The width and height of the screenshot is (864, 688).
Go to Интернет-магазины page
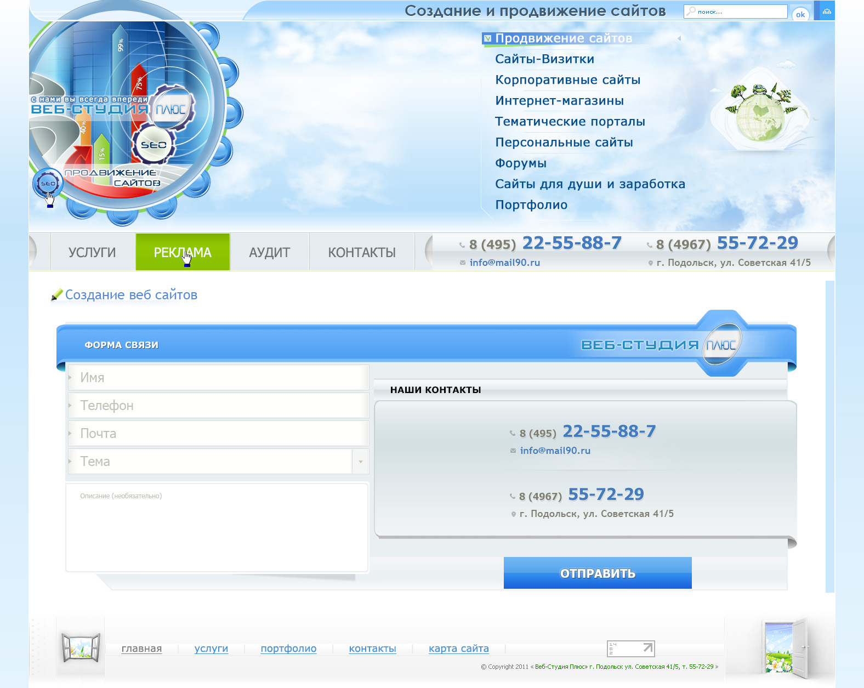point(559,101)
